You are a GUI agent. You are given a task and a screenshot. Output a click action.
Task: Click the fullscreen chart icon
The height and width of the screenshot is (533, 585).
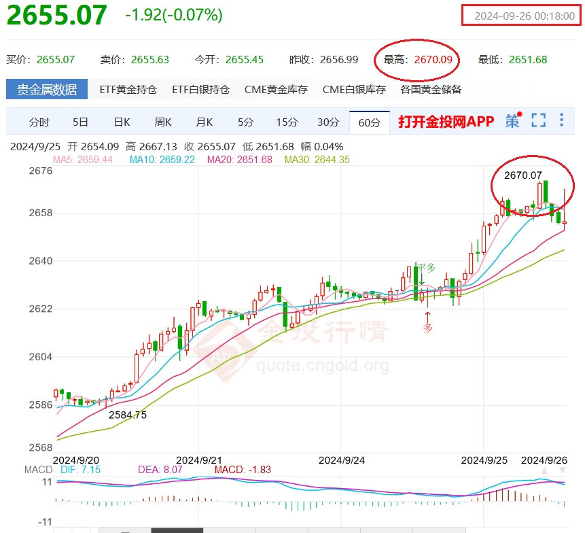click(538, 120)
